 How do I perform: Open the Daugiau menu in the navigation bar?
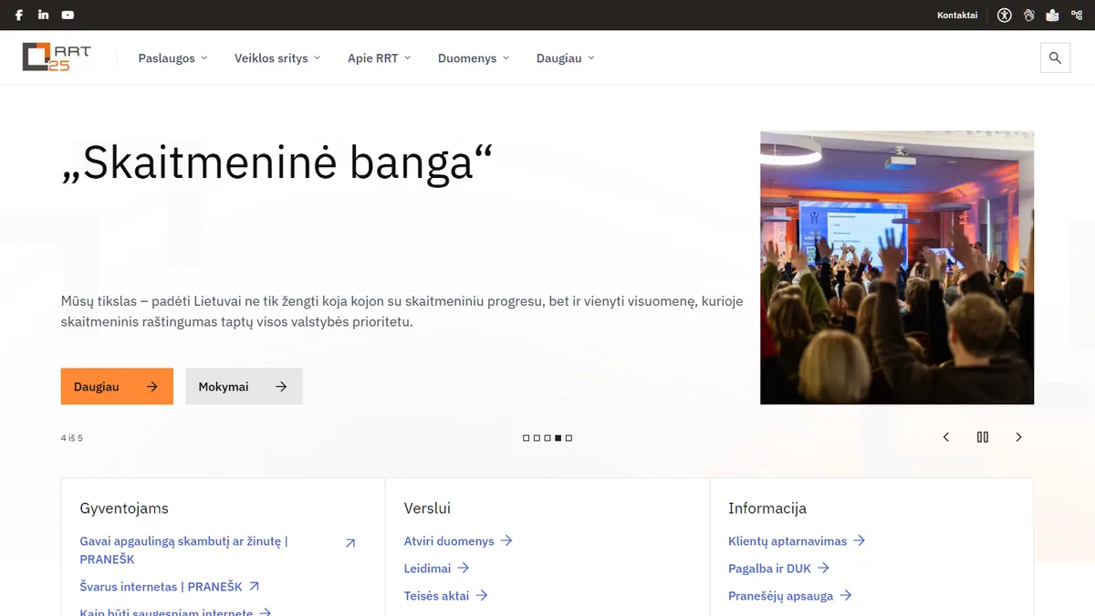(566, 57)
